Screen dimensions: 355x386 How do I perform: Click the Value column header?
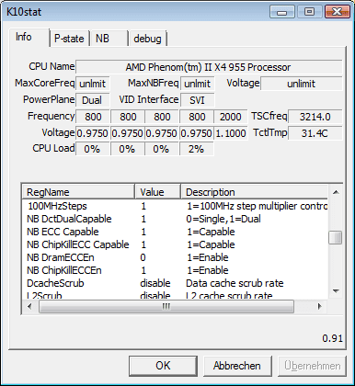[x=157, y=192]
